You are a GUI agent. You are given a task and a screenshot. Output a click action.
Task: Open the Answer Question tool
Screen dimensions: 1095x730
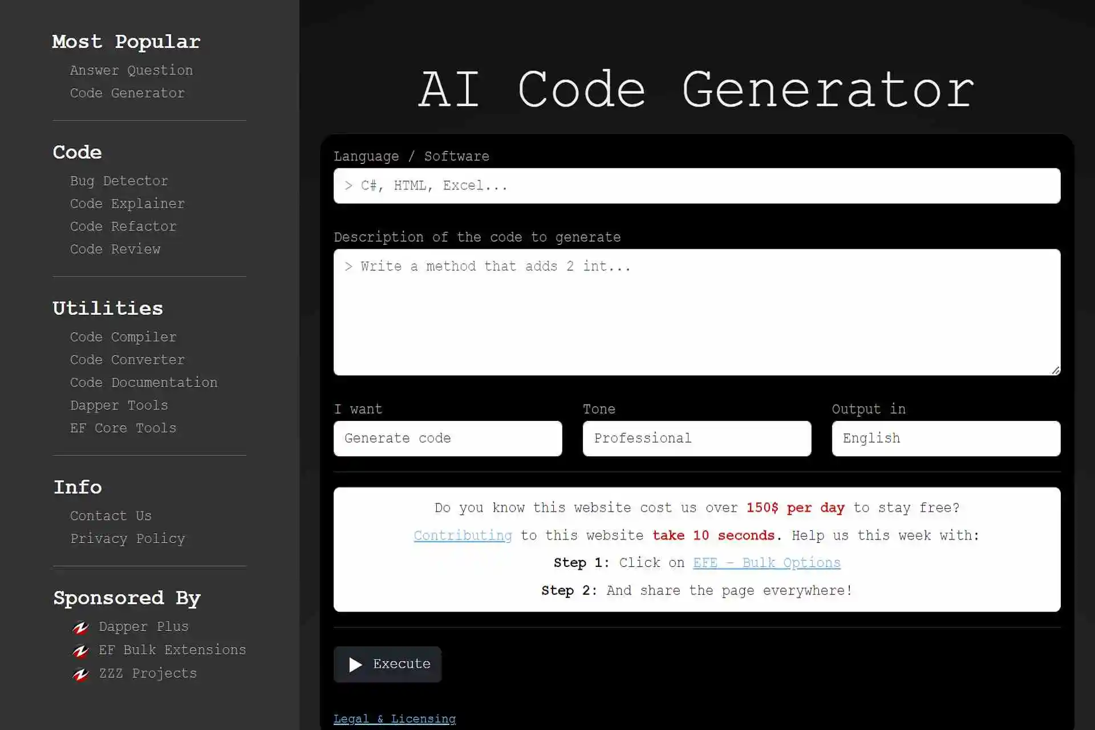tap(131, 70)
